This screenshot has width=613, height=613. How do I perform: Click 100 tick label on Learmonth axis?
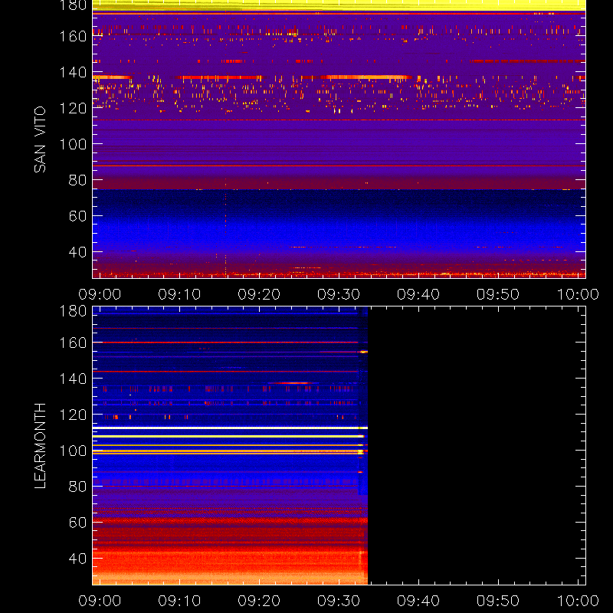pos(73,451)
